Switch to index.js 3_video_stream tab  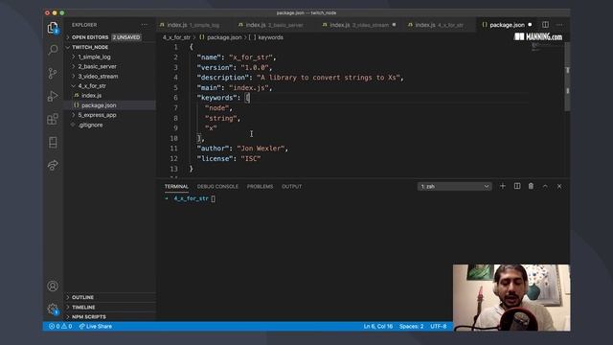[x=359, y=25]
